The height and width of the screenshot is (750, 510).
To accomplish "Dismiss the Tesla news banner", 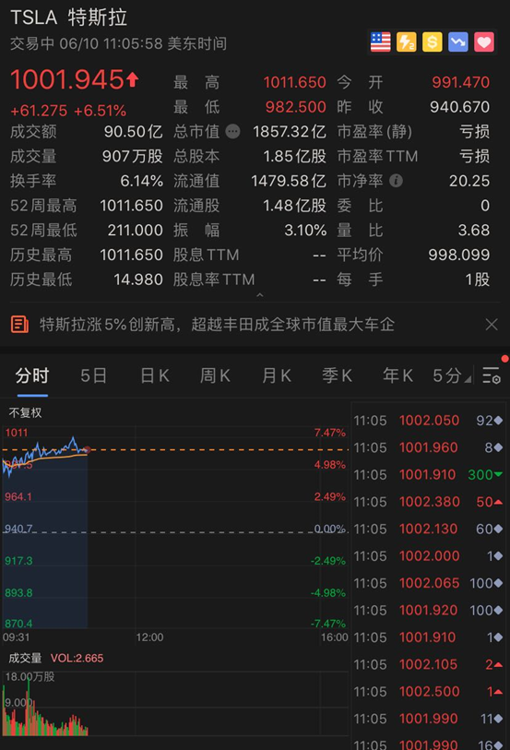I will (x=492, y=325).
